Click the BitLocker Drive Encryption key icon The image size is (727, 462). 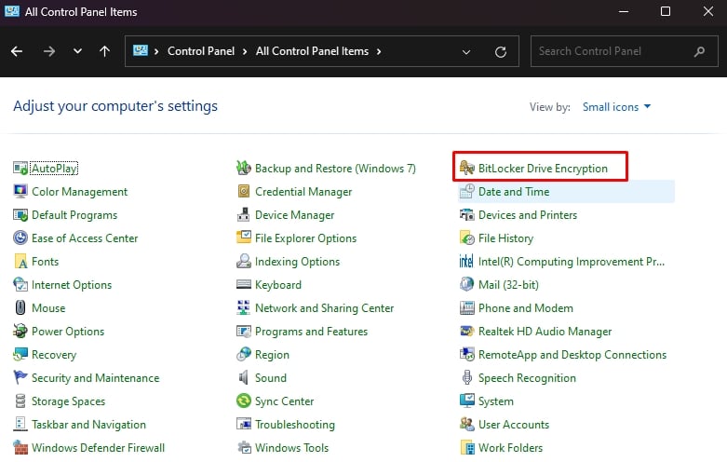point(467,168)
